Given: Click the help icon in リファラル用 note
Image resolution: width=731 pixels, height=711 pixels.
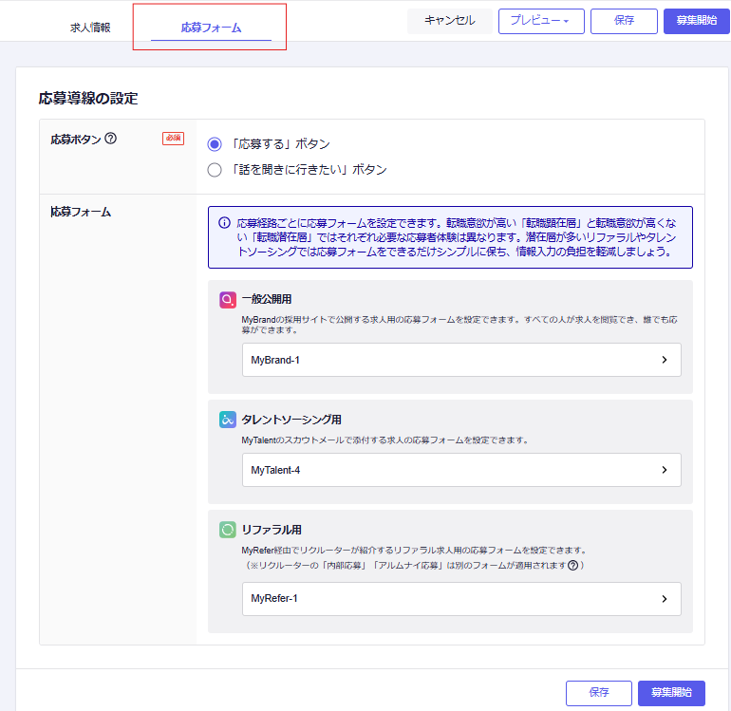Looking at the screenshot, I should click(573, 566).
